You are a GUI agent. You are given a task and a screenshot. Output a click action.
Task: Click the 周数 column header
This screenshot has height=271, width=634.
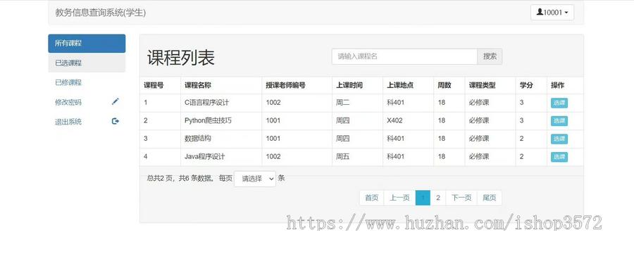point(445,85)
